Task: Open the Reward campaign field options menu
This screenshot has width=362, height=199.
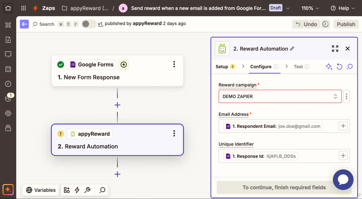Action: pos(346,96)
